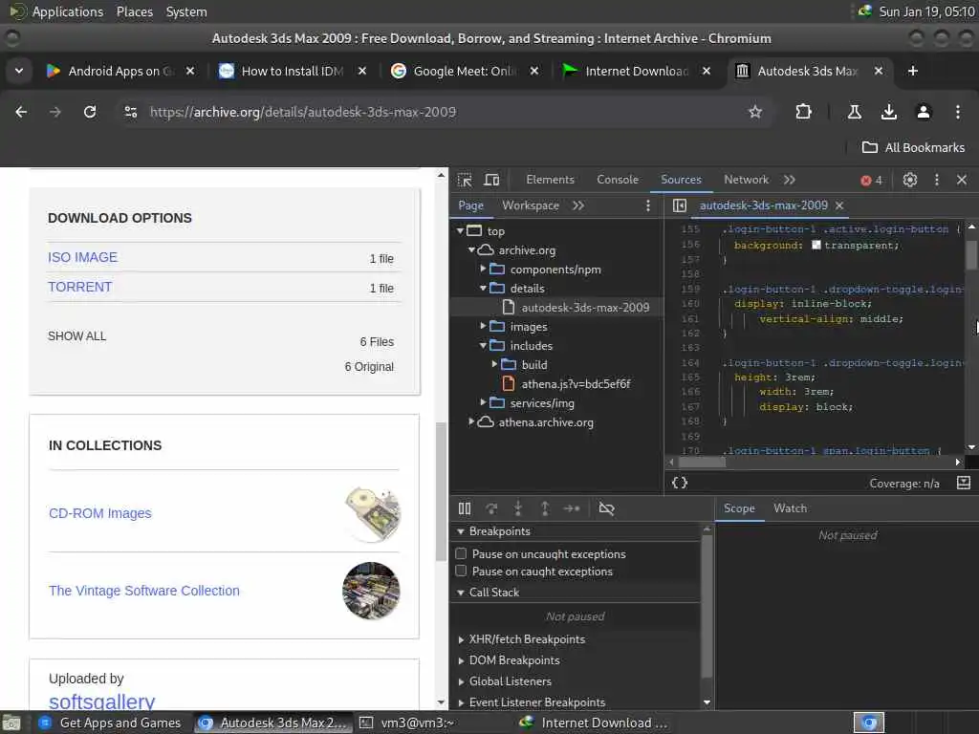
Task: Expand the athena.archive.org domain node
Action: tap(471, 421)
